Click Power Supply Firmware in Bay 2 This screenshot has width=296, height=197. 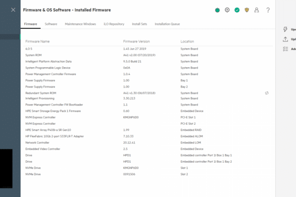click(x=40, y=87)
